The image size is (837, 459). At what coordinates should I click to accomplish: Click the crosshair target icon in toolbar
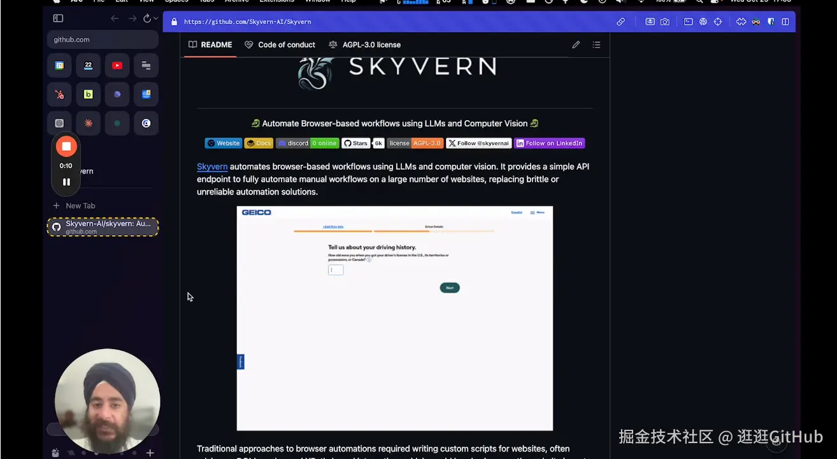point(718,22)
